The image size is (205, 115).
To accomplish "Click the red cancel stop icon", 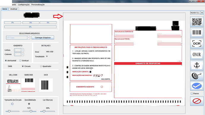I will pyautogui.click(x=197, y=101).
